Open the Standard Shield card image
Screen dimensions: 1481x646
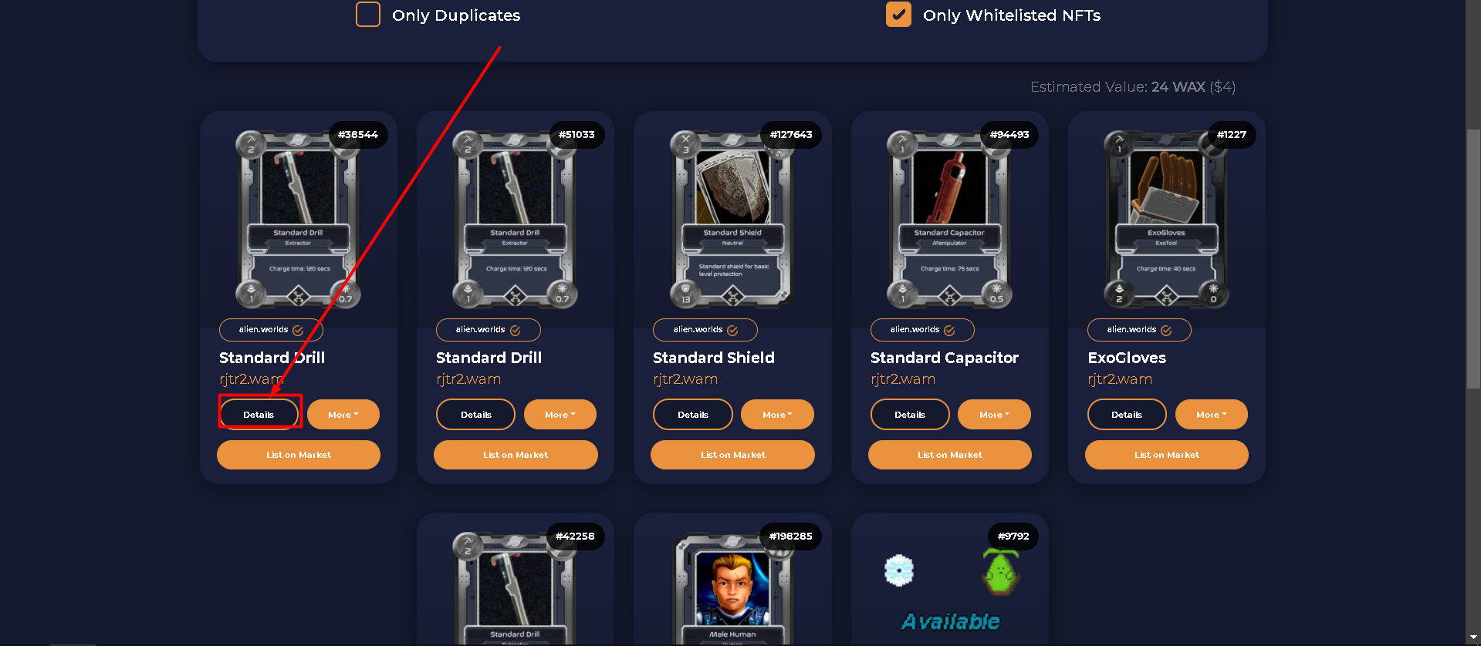[x=732, y=220]
